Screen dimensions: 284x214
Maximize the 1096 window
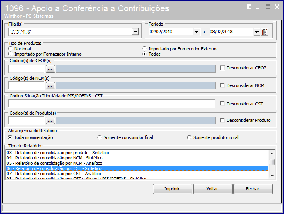[268, 7]
